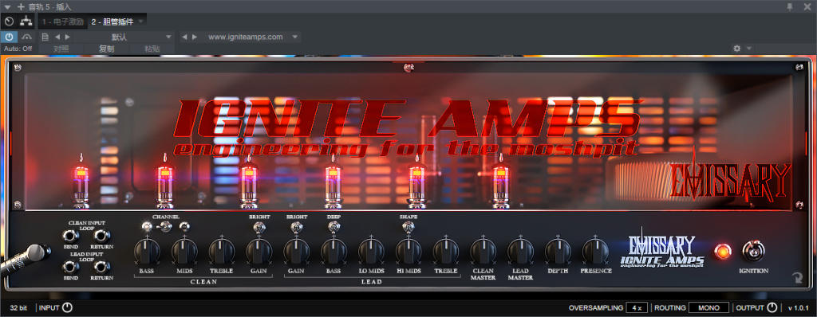Switch to the 1 - 电子激励 insert tab
Viewport: 817px width, 317px height.
pyautogui.click(x=62, y=22)
